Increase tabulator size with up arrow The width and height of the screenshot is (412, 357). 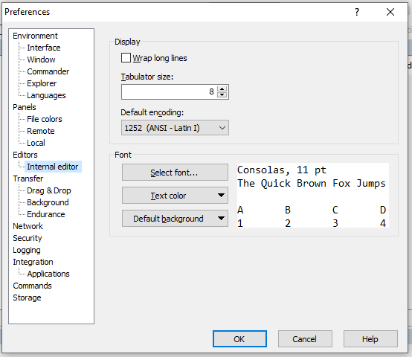[222, 89]
